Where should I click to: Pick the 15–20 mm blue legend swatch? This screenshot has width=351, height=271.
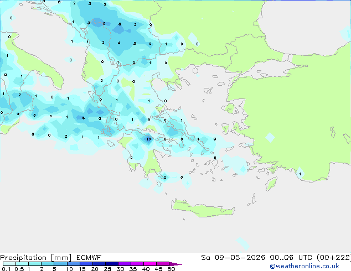tap(86, 264)
